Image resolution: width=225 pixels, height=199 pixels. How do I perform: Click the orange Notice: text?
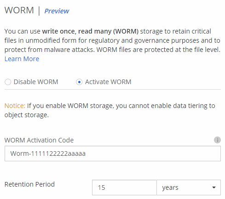(15, 106)
